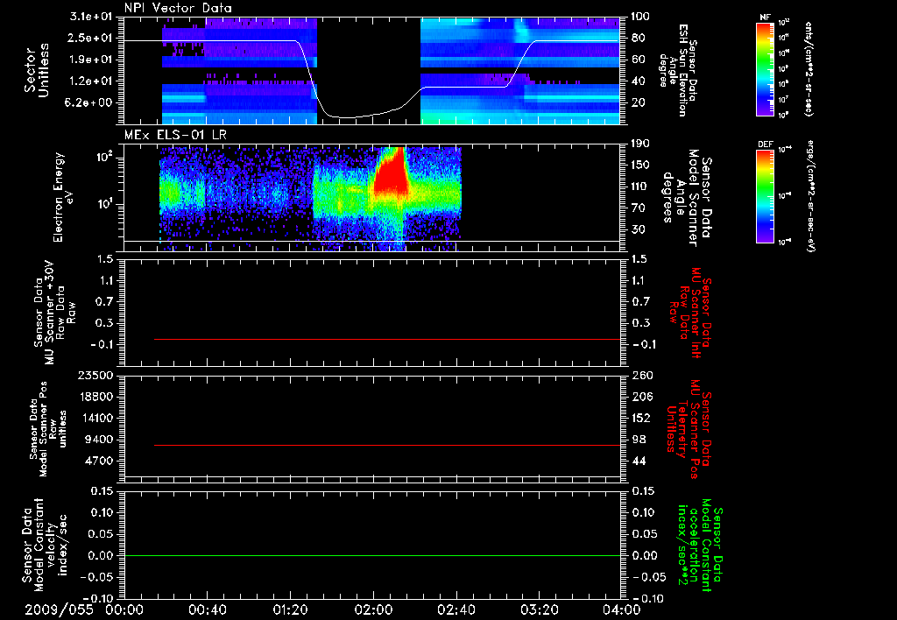The width and height of the screenshot is (897, 620).
Task: Click the green "Model Constant acceleration" label
Action: pyautogui.click(x=700, y=546)
